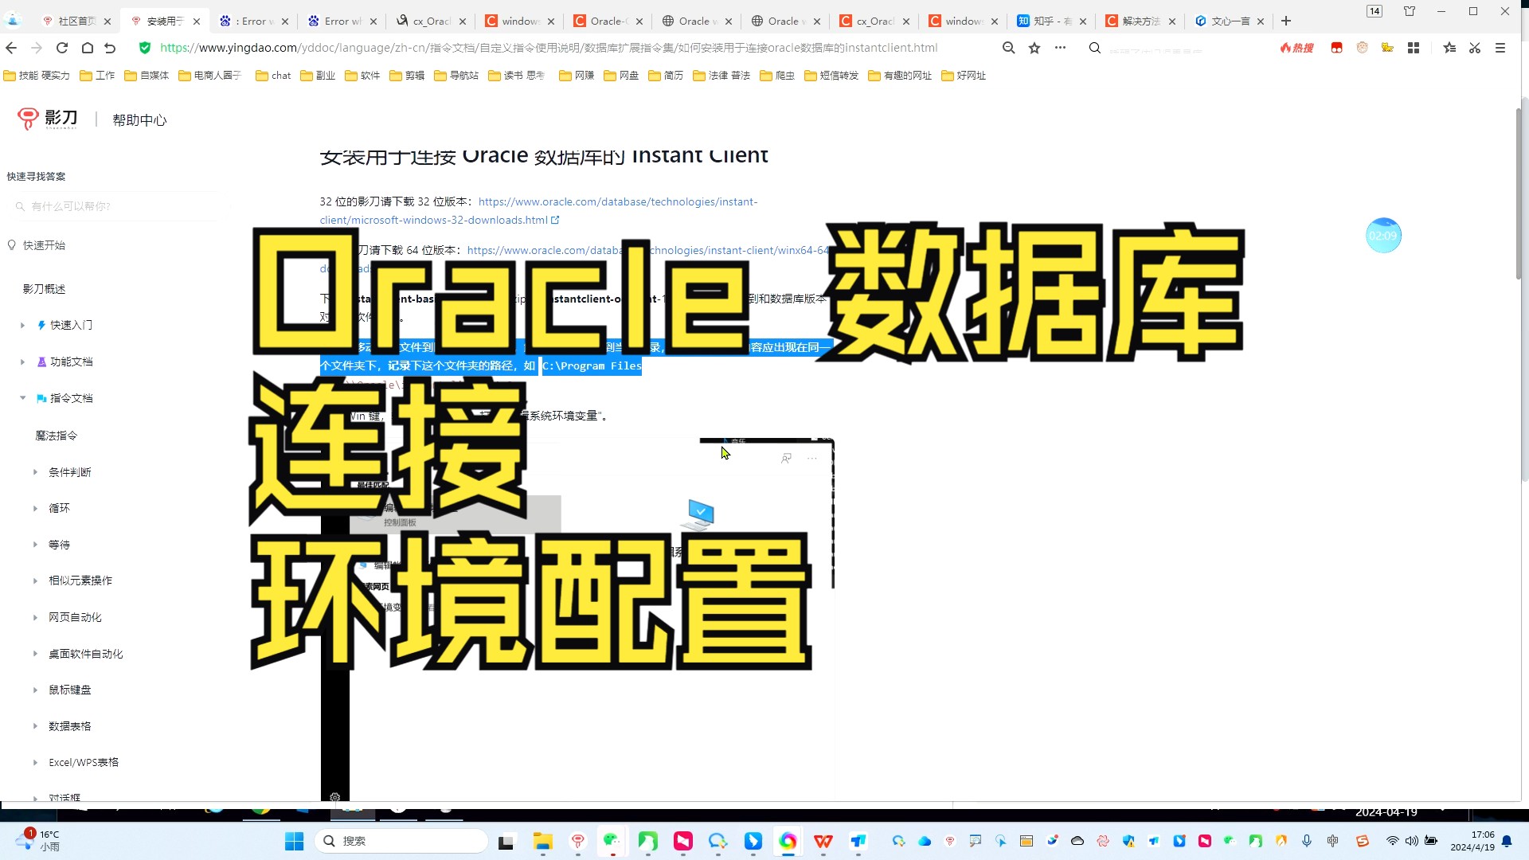Image resolution: width=1529 pixels, height=860 pixels.
Task: Click the Yingdao 影刀 logo
Action: click(48, 119)
